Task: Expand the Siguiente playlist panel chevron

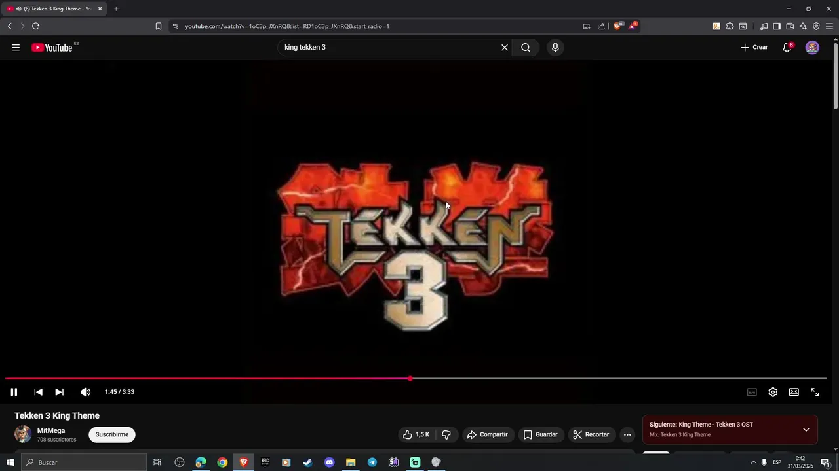Action: (x=806, y=430)
